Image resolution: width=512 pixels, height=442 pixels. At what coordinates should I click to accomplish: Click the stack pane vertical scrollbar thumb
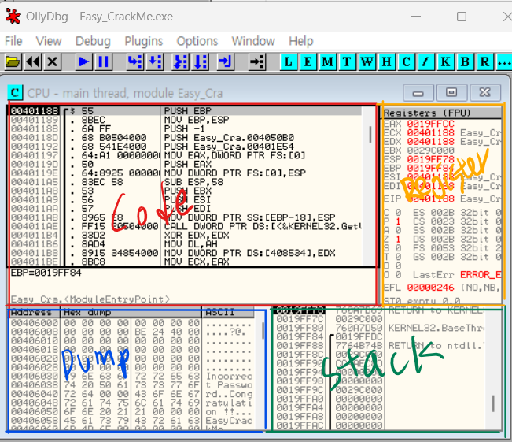pyautogui.click(x=493, y=403)
